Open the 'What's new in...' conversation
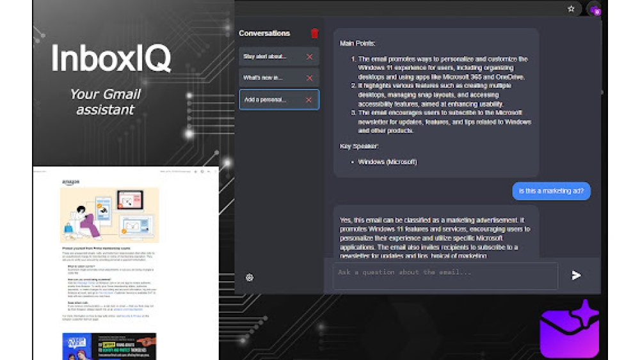640x360 pixels. (279, 78)
